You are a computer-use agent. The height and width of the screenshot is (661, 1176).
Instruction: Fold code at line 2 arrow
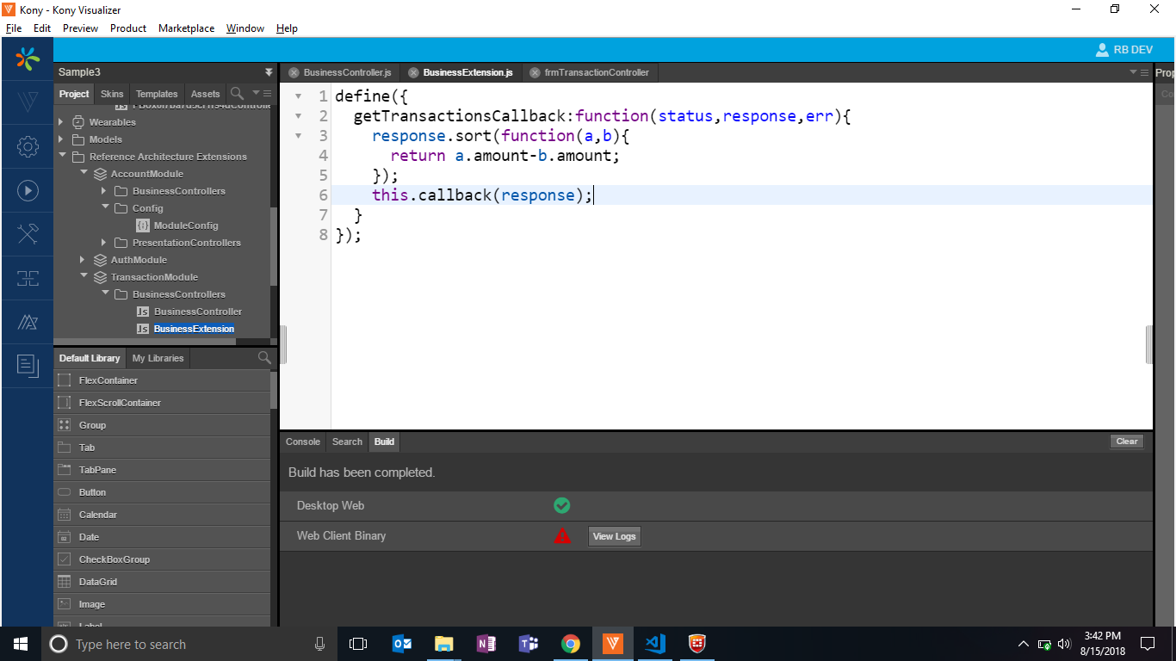coord(299,116)
